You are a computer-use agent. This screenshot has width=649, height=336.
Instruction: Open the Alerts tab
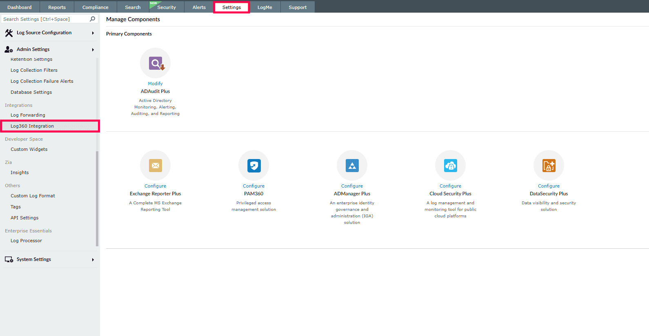coord(199,7)
